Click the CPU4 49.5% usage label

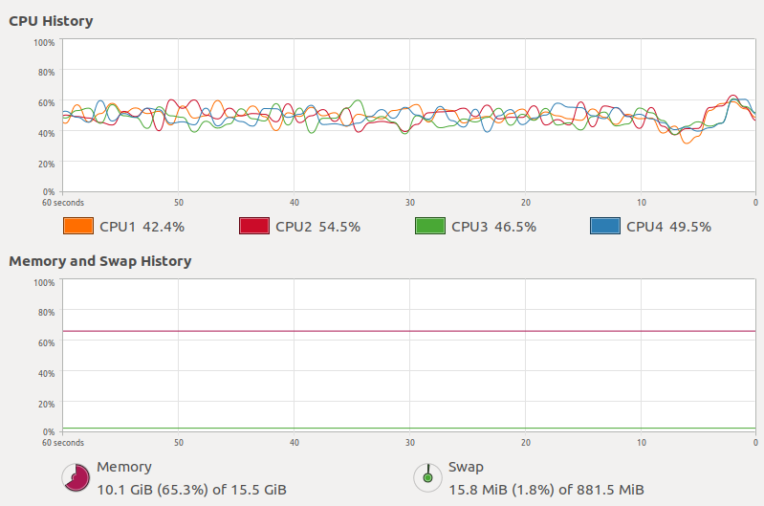(x=668, y=227)
